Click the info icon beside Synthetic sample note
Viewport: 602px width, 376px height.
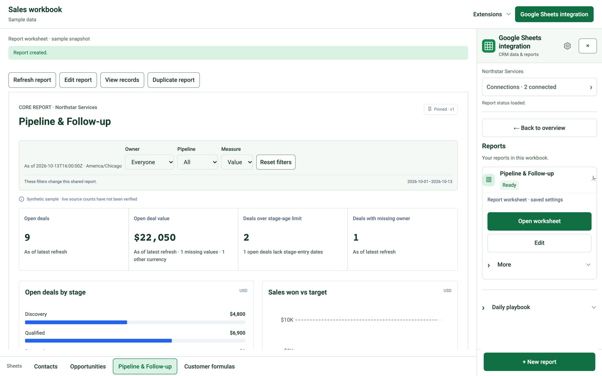[21, 199]
